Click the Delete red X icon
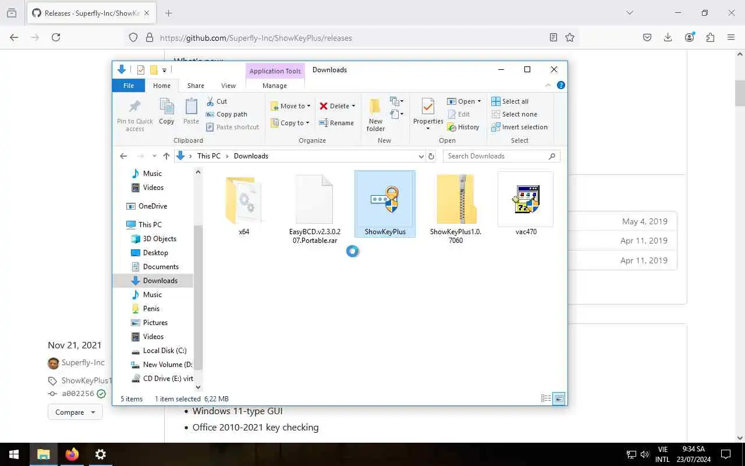The width and height of the screenshot is (745, 466). point(324,106)
